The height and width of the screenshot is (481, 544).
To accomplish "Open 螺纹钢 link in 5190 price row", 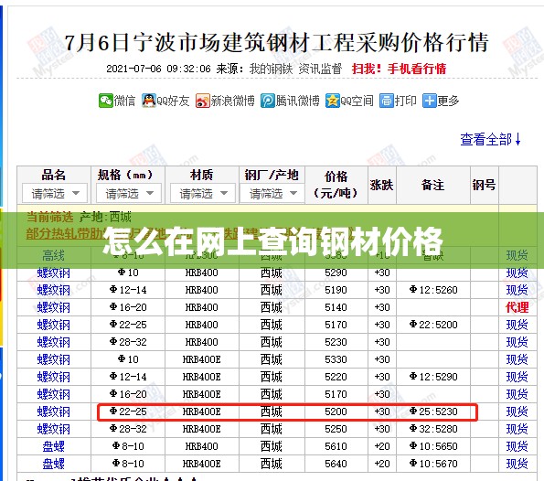I will 53,290.
